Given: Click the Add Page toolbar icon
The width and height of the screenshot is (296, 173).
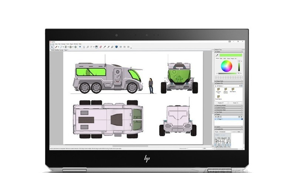Looking at the screenshot, I should (x=121, y=47).
